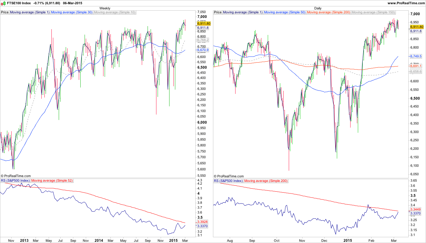Screen dimensions: 426x243
Task: Click the 6,050 level on the Daily price axis
Action: click(x=415, y=174)
